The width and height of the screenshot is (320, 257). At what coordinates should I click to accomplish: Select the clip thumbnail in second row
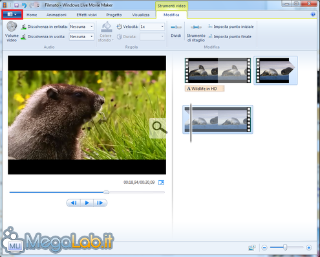(218, 120)
